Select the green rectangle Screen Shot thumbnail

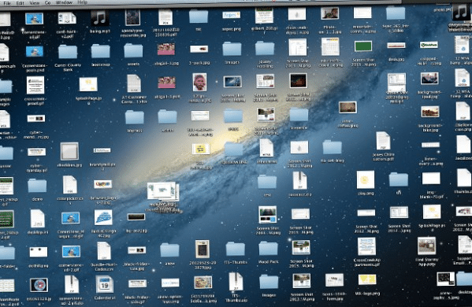point(363,46)
